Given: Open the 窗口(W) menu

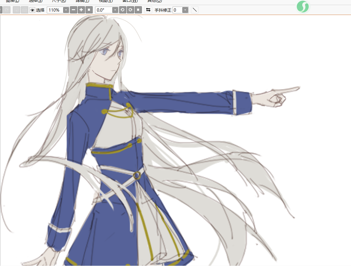Looking at the screenshot, I should tap(130, 1).
